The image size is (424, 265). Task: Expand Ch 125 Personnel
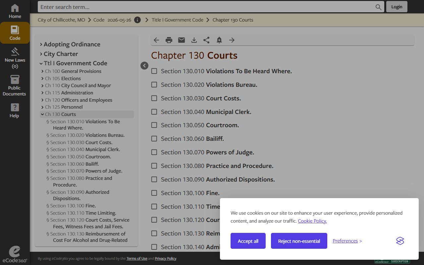pos(42,107)
